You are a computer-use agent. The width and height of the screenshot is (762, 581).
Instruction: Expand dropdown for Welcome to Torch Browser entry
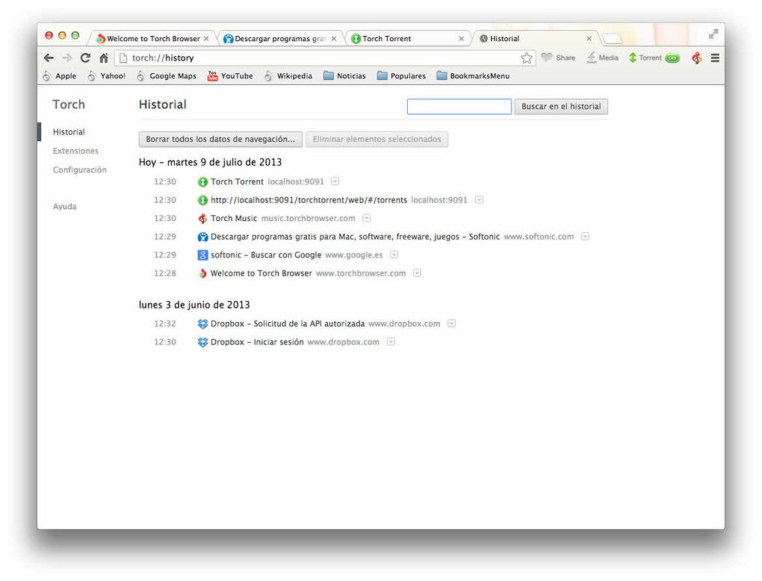pyautogui.click(x=417, y=273)
